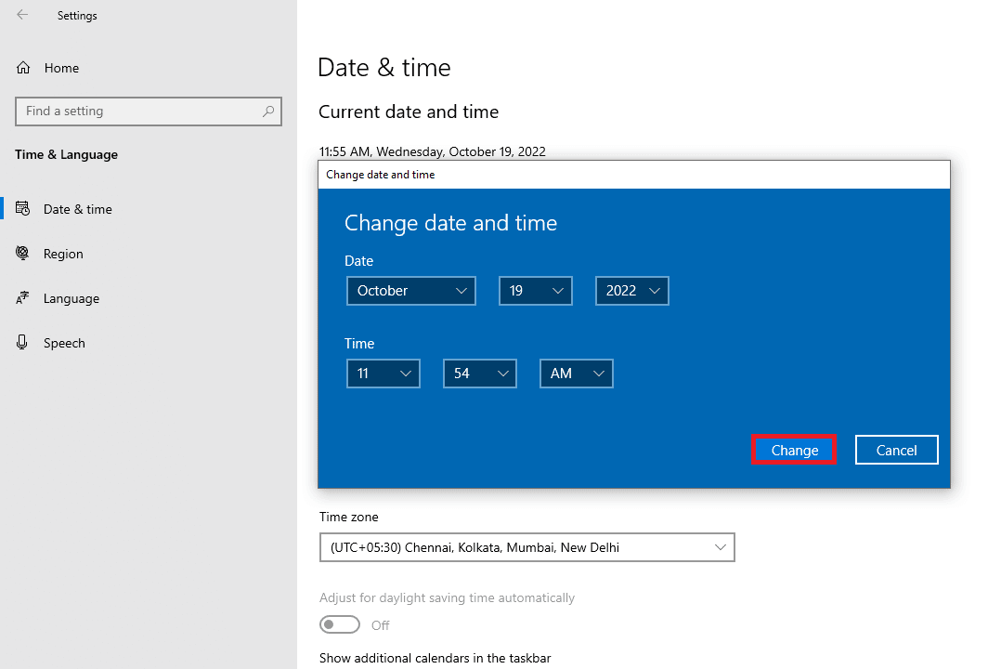Select Region in the left navigation
Image resolution: width=1001 pixels, height=669 pixels.
pyautogui.click(x=62, y=253)
